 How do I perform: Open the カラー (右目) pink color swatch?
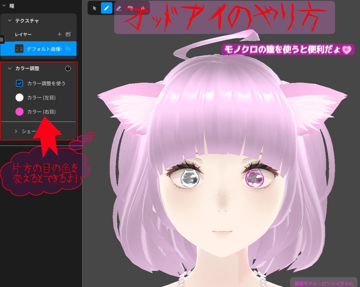tap(20, 112)
